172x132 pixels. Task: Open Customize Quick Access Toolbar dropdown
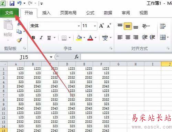pyautogui.click(x=42, y=4)
